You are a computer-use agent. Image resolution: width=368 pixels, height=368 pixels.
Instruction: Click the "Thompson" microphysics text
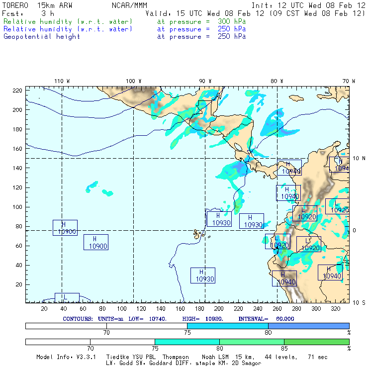click(176, 357)
